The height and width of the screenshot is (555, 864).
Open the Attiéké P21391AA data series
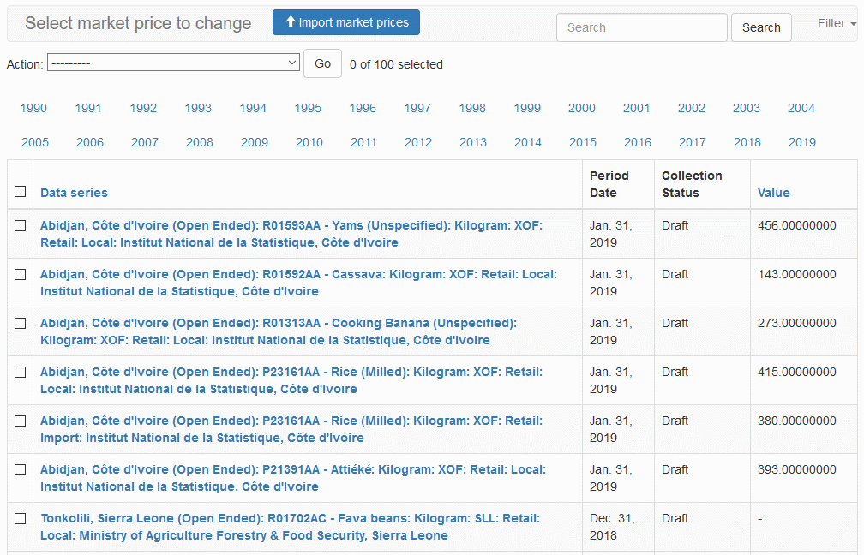coord(292,478)
